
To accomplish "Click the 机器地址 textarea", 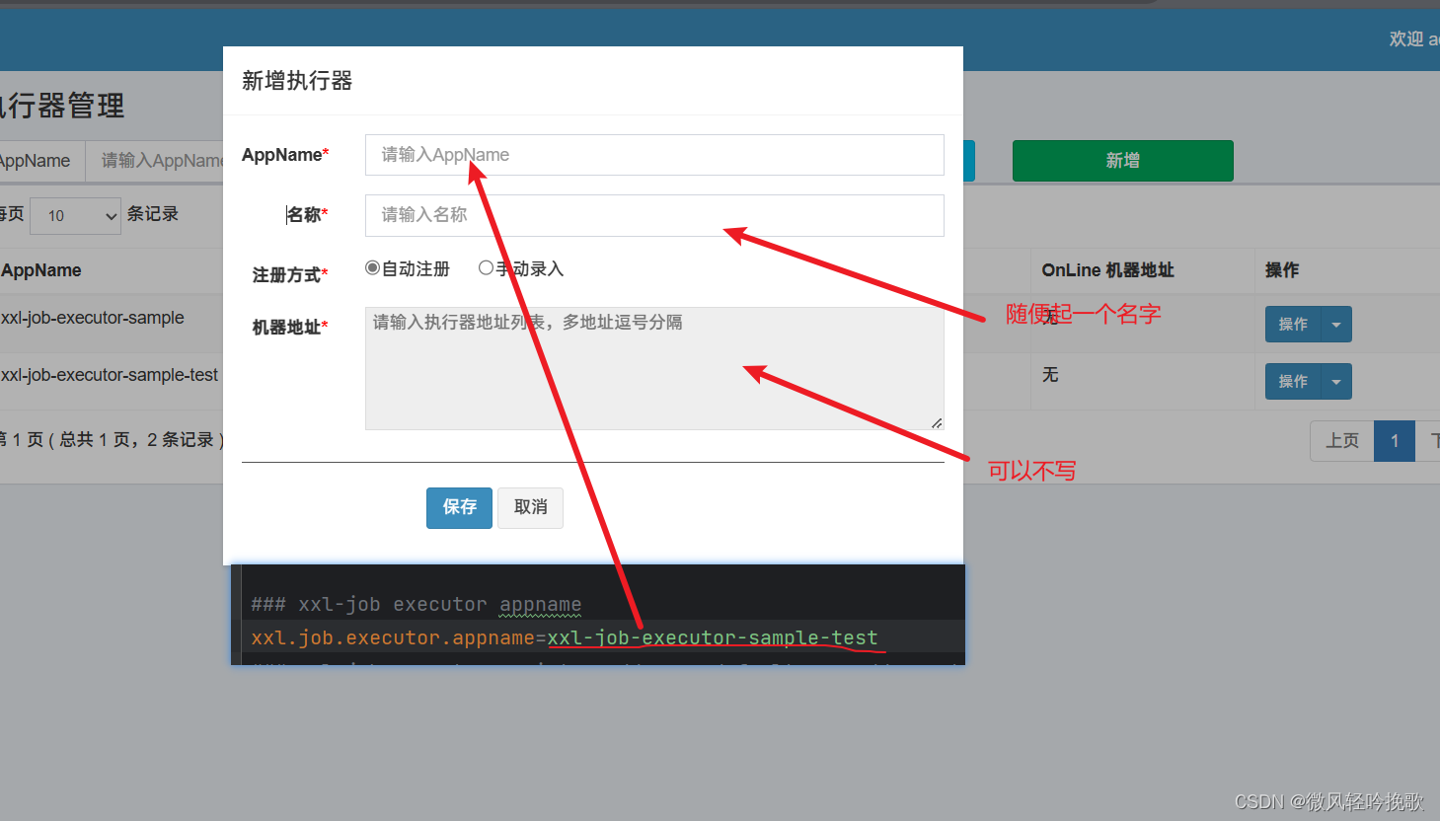I will coord(654,368).
